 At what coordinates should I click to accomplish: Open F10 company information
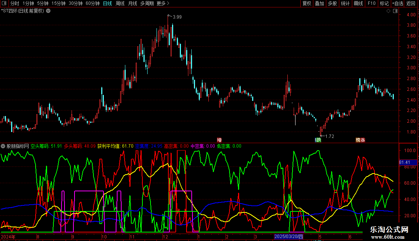372,3
